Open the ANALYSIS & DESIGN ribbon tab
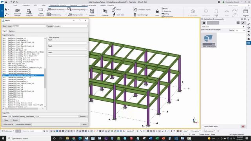 [x=89, y=5]
